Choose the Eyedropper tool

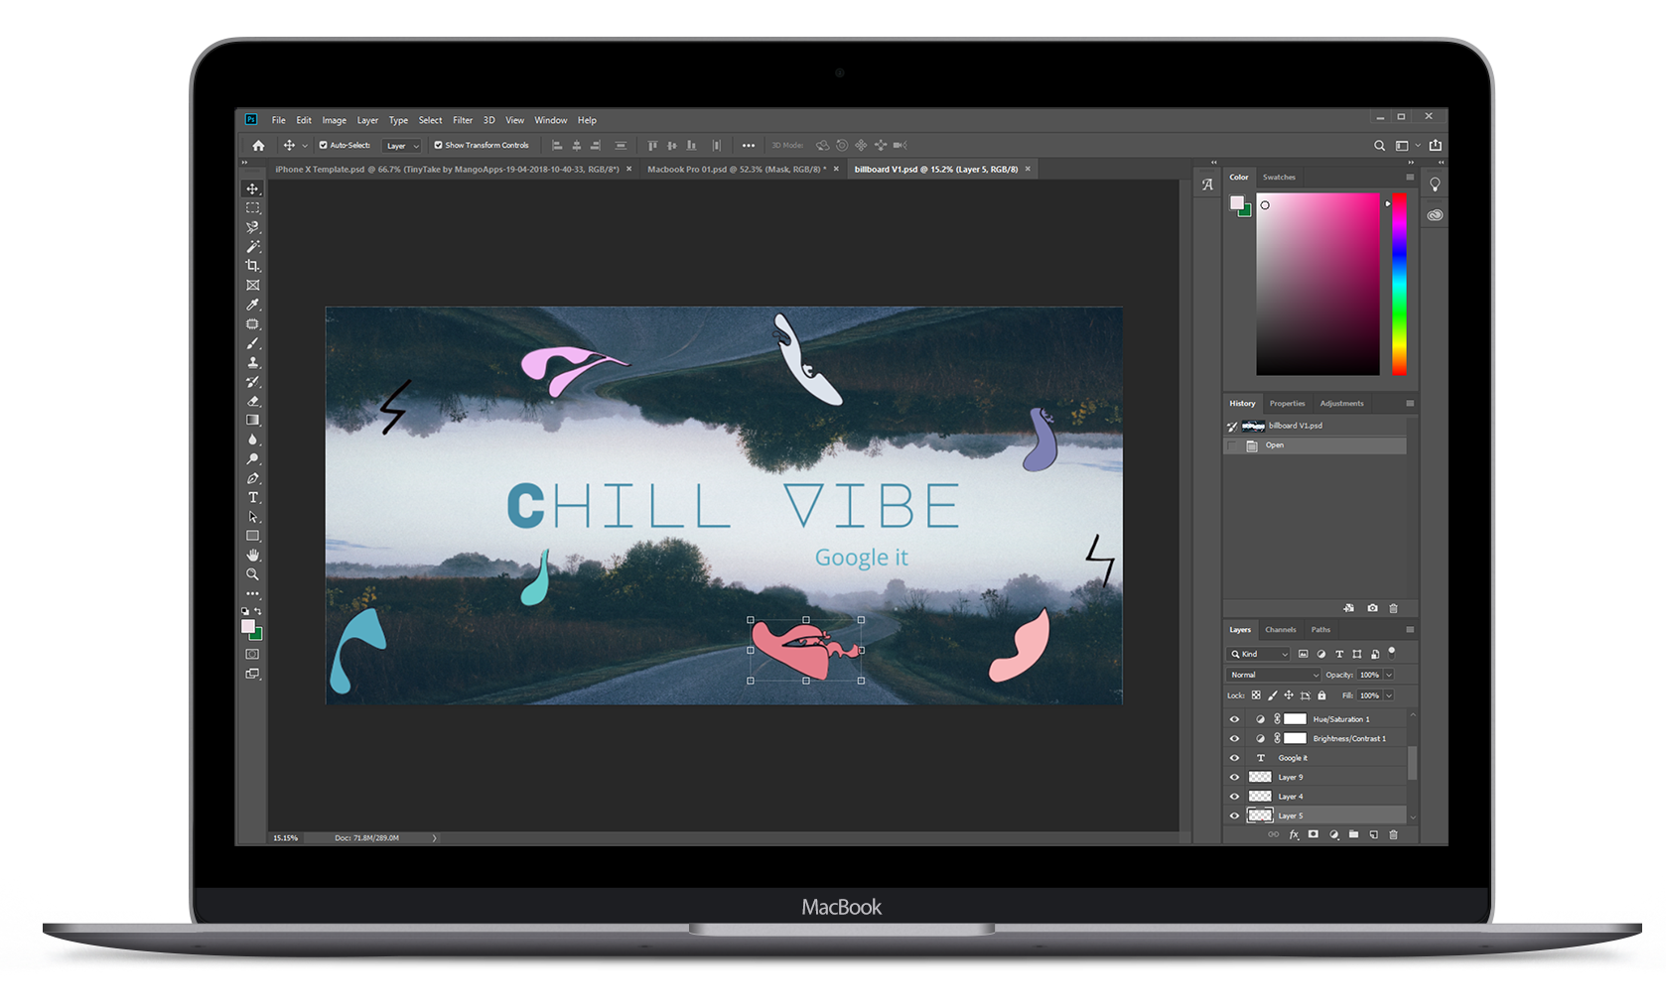(x=253, y=305)
